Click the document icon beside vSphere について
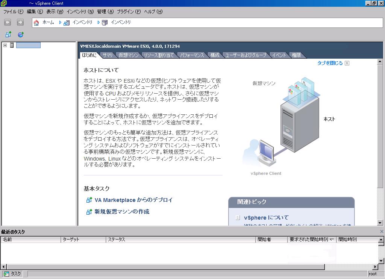This screenshot has height=279, width=385. 238,218
